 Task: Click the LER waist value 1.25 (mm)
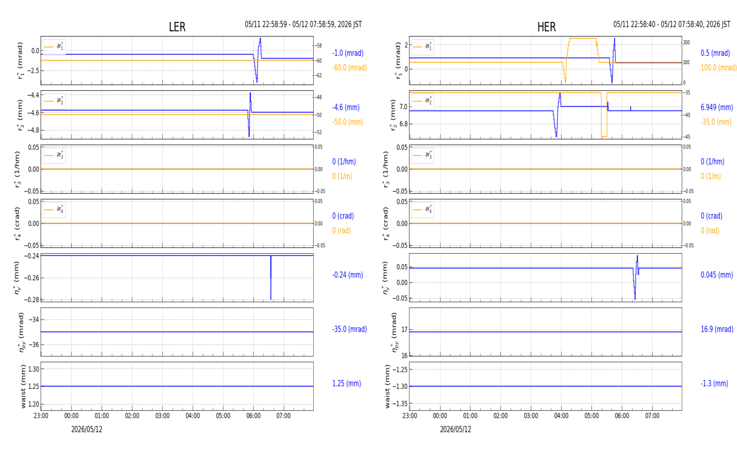coord(347,384)
